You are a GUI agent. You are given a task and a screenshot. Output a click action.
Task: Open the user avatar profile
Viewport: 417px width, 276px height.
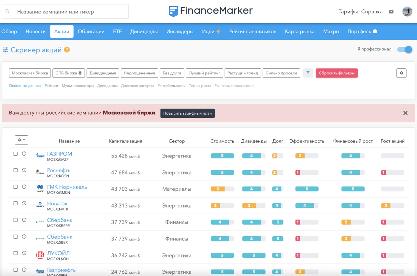tap(407, 12)
